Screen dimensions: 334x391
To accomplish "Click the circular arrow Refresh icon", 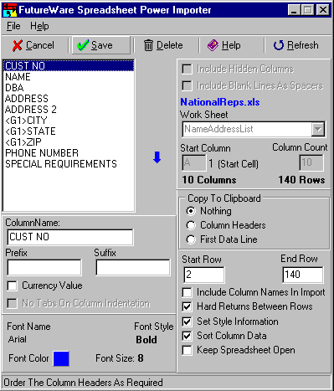I will pyautogui.click(x=279, y=45).
